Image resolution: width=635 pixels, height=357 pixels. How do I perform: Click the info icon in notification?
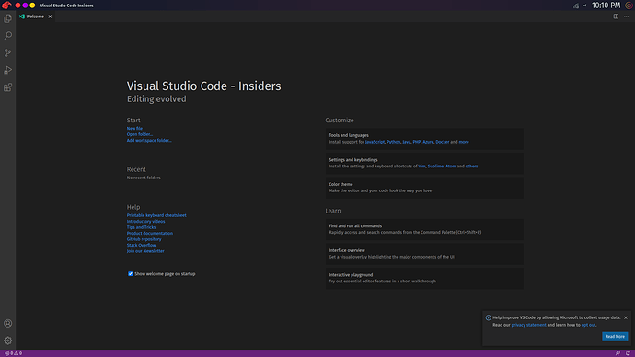tap(488, 317)
